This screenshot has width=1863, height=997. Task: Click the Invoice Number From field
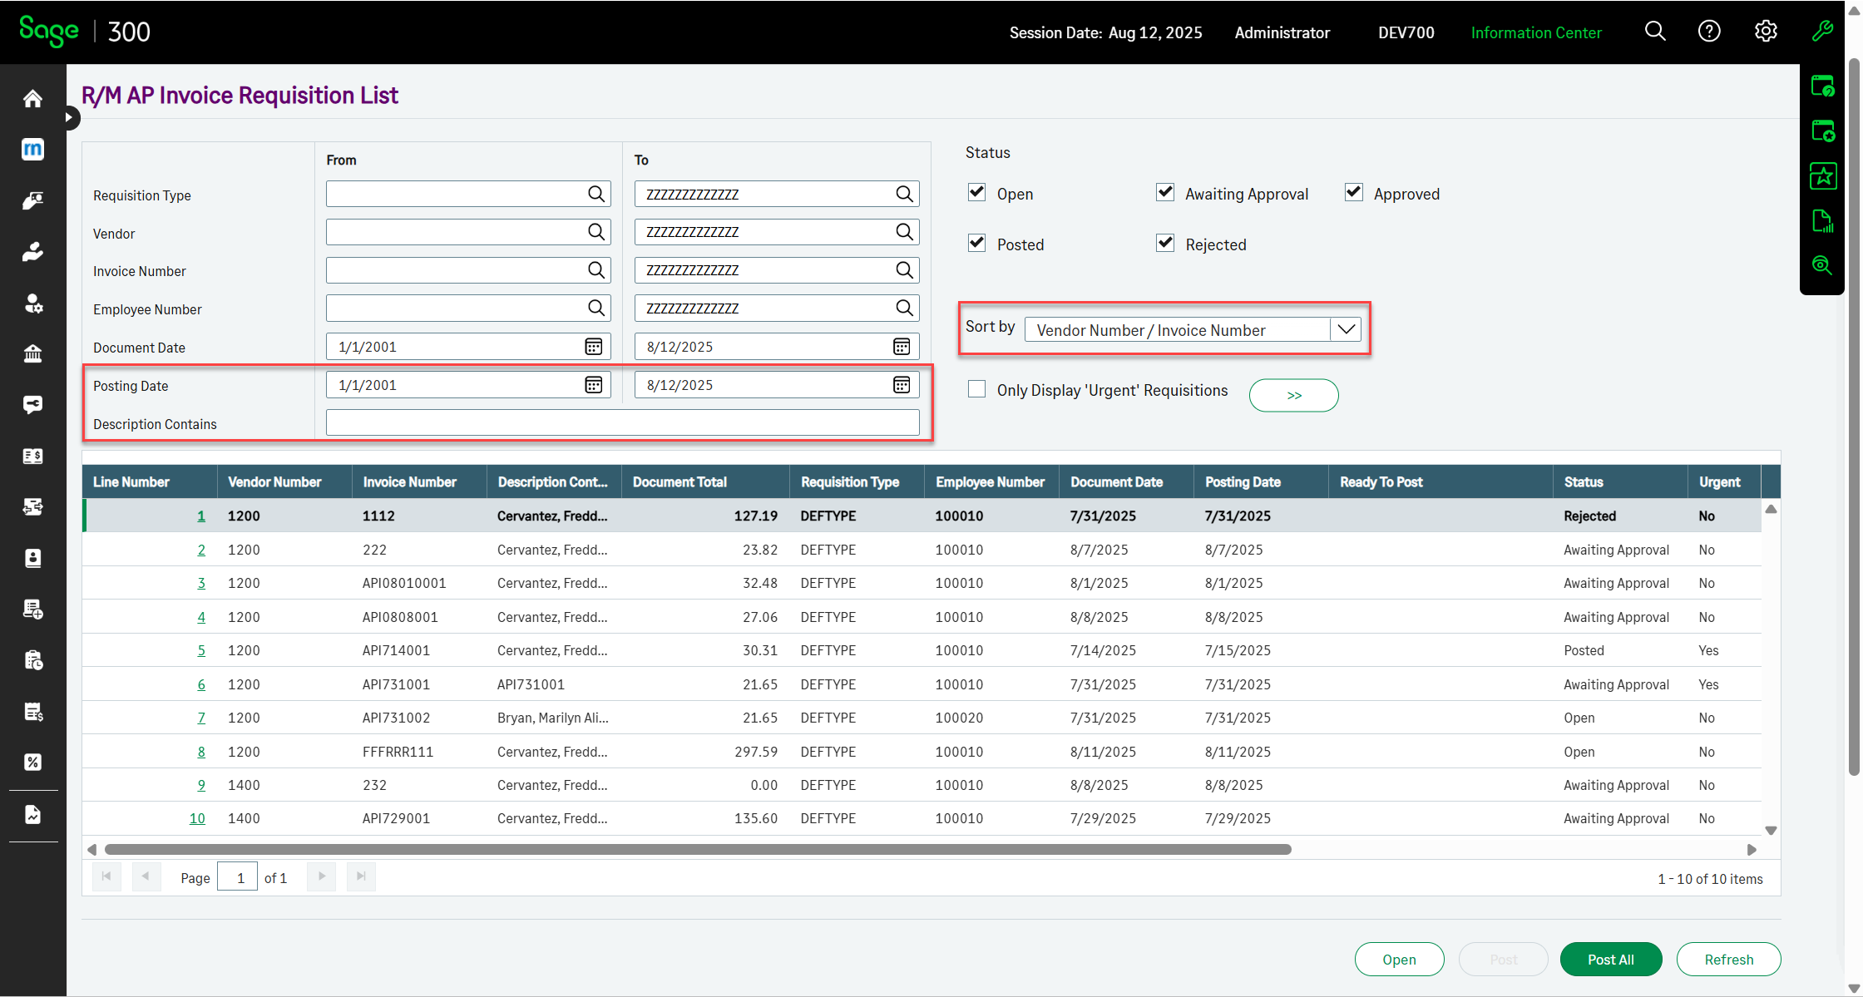pos(468,270)
